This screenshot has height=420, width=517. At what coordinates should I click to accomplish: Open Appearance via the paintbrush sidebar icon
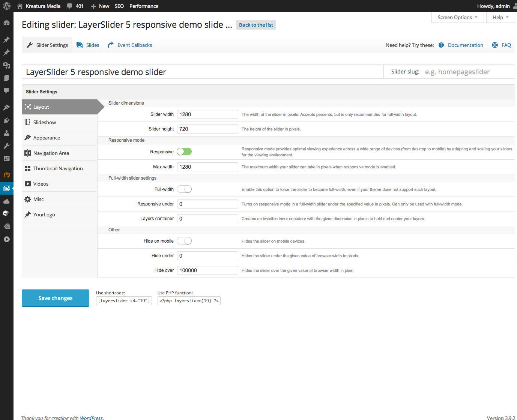coord(6,108)
